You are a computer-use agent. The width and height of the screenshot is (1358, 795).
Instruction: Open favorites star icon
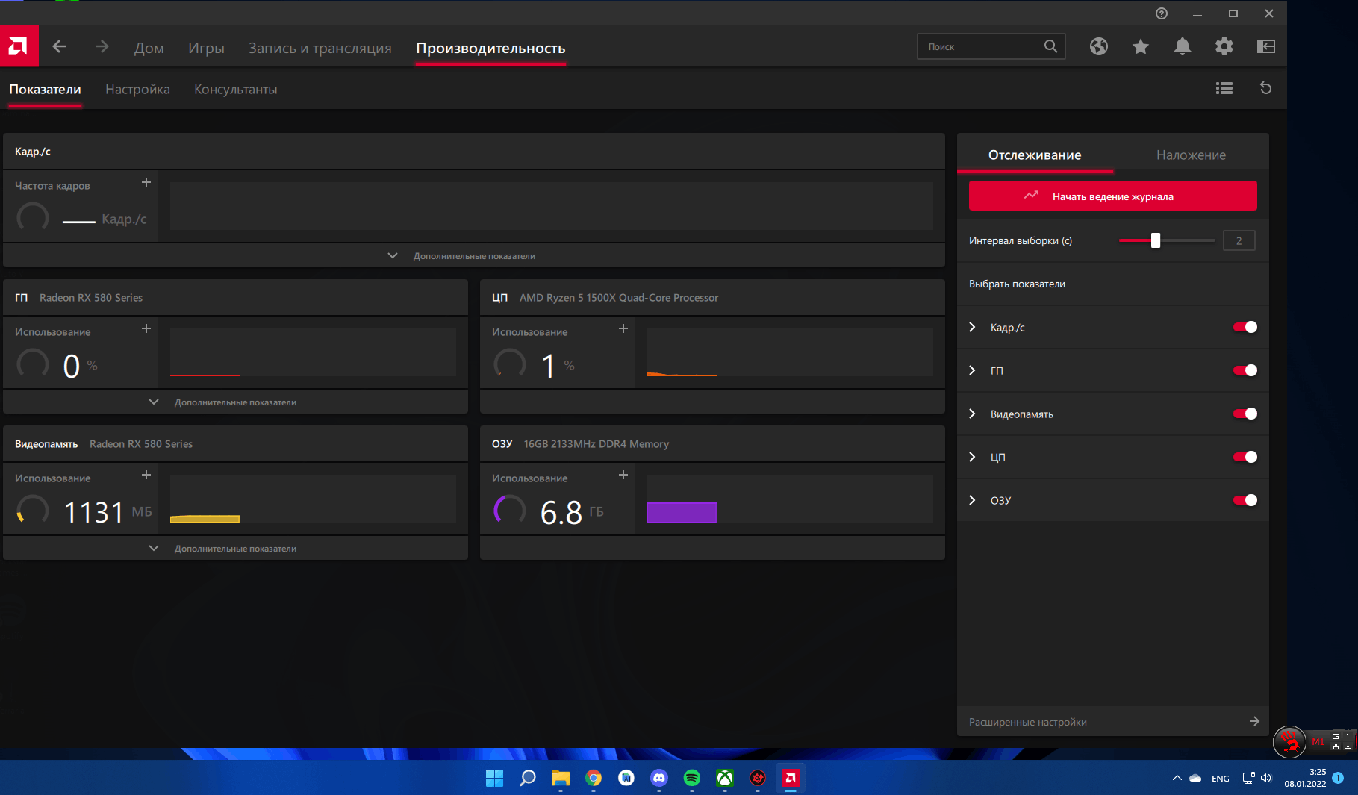(1140, 46)
